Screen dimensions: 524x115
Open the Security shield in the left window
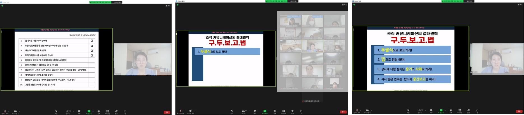tap(56, 111)
